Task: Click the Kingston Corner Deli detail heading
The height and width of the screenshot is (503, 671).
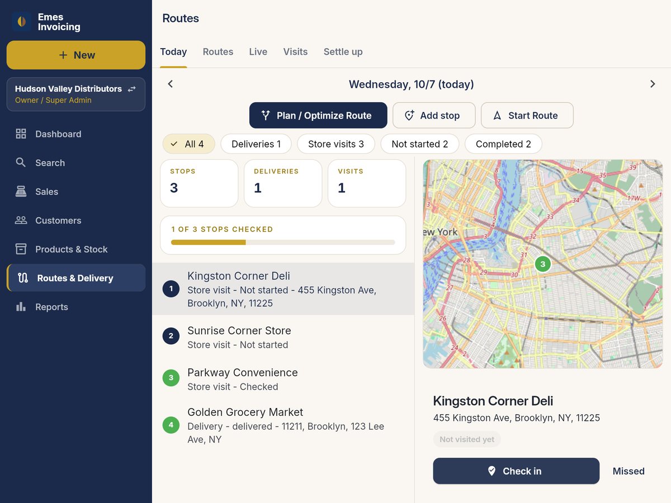Action: coord(493,401)
